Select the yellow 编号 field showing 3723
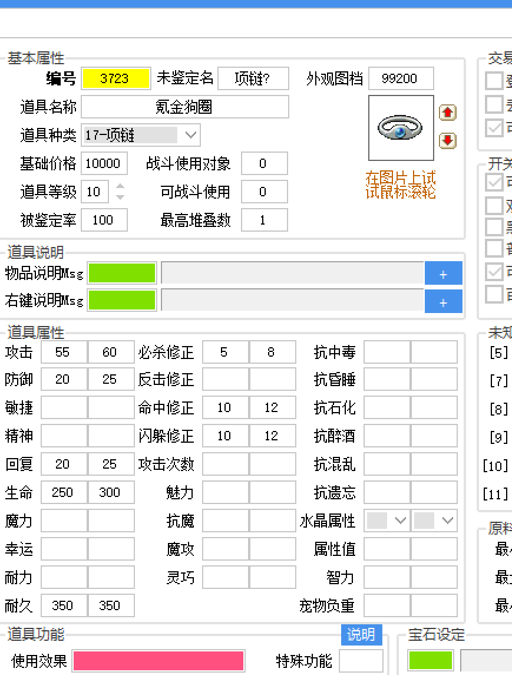The image size is (512, 675). click(x=116, y=78)
